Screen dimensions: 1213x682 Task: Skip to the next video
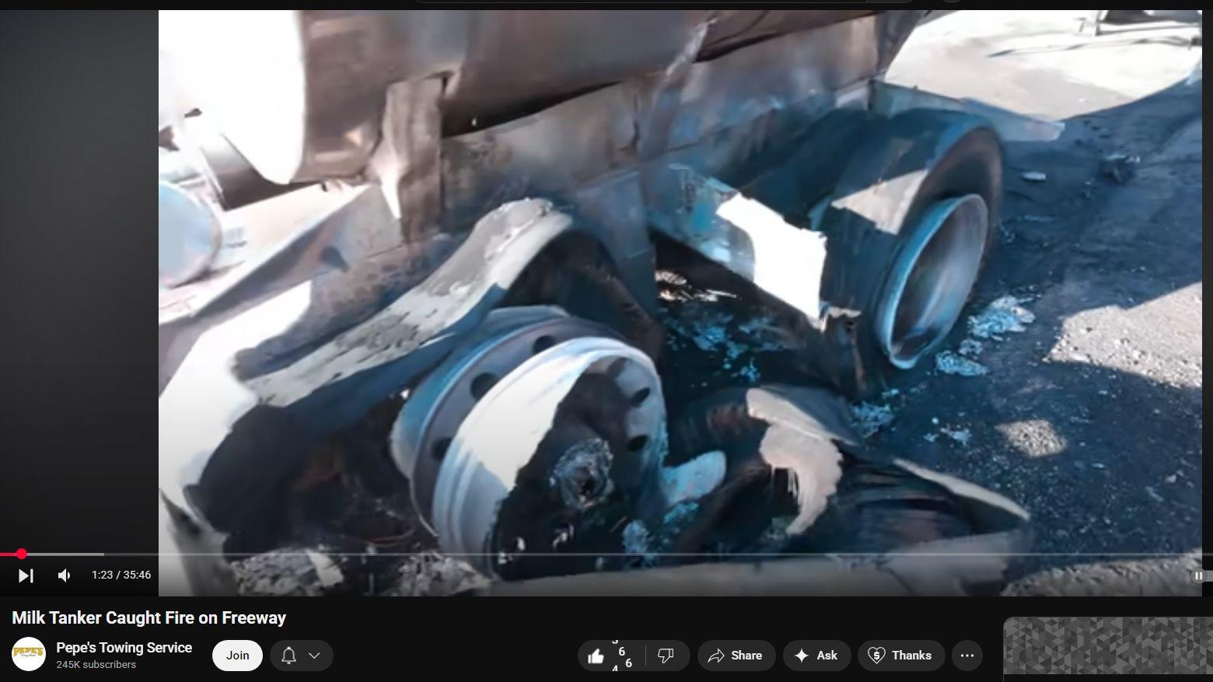point(26,575)
